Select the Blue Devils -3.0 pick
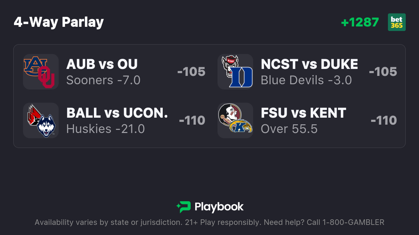 (306, 80)
